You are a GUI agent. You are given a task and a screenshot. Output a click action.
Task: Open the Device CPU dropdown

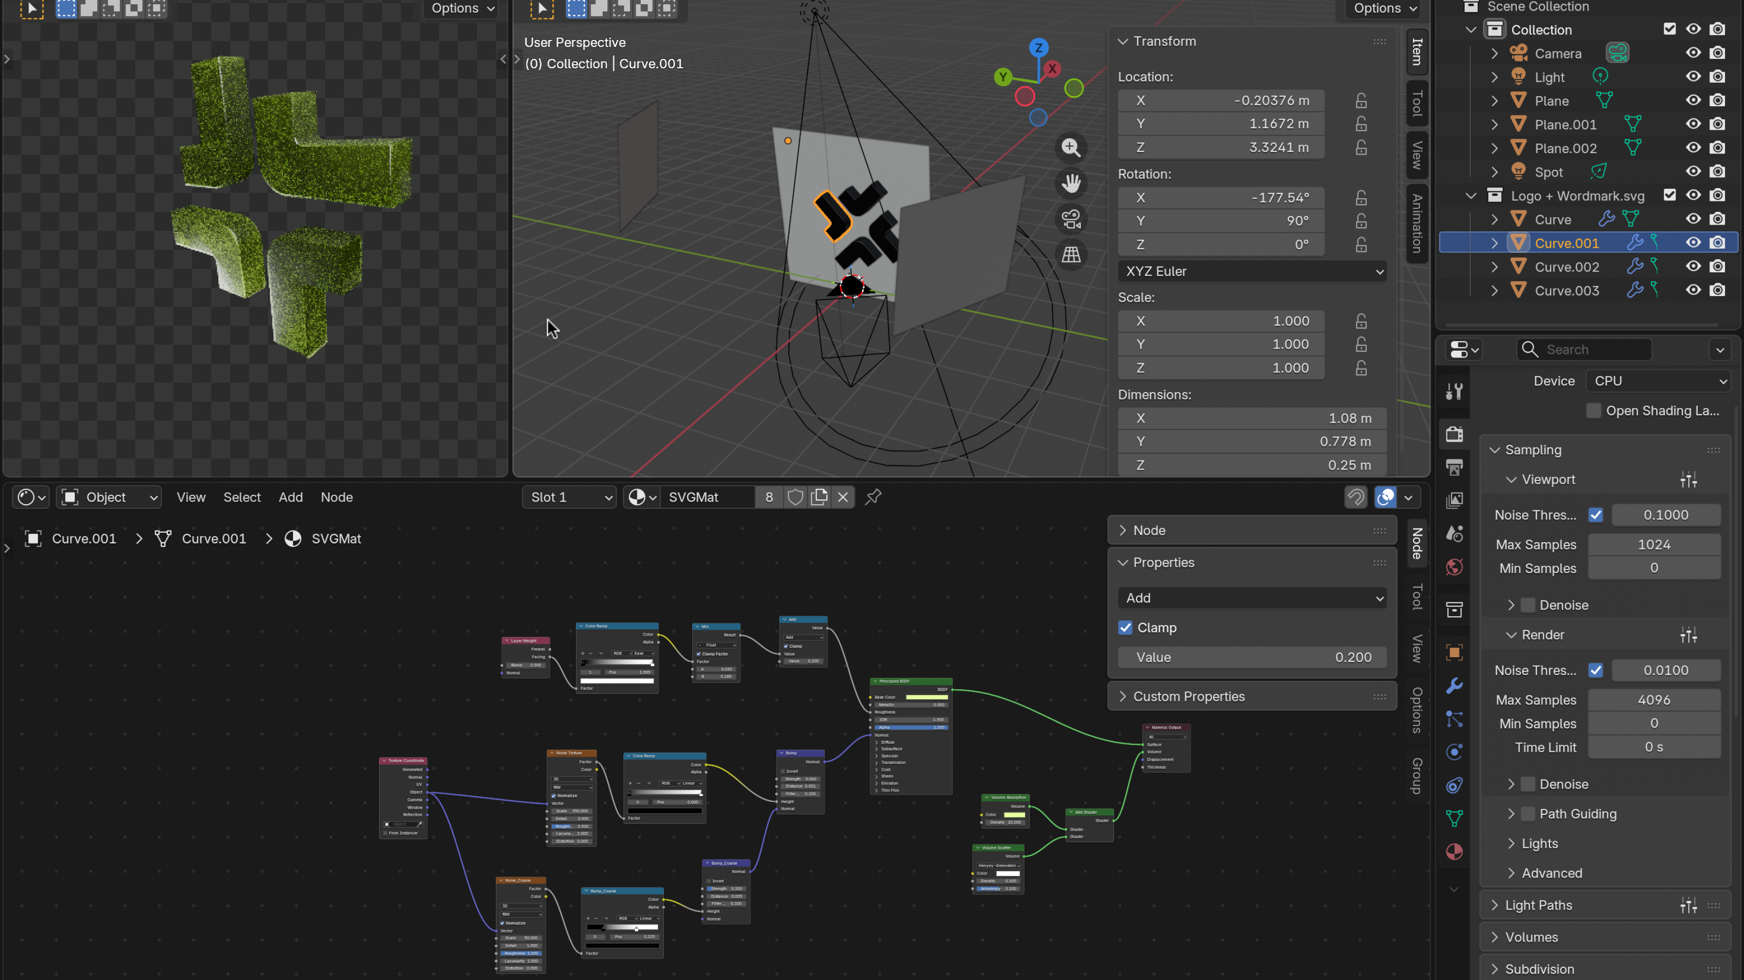coord(1657,381)
